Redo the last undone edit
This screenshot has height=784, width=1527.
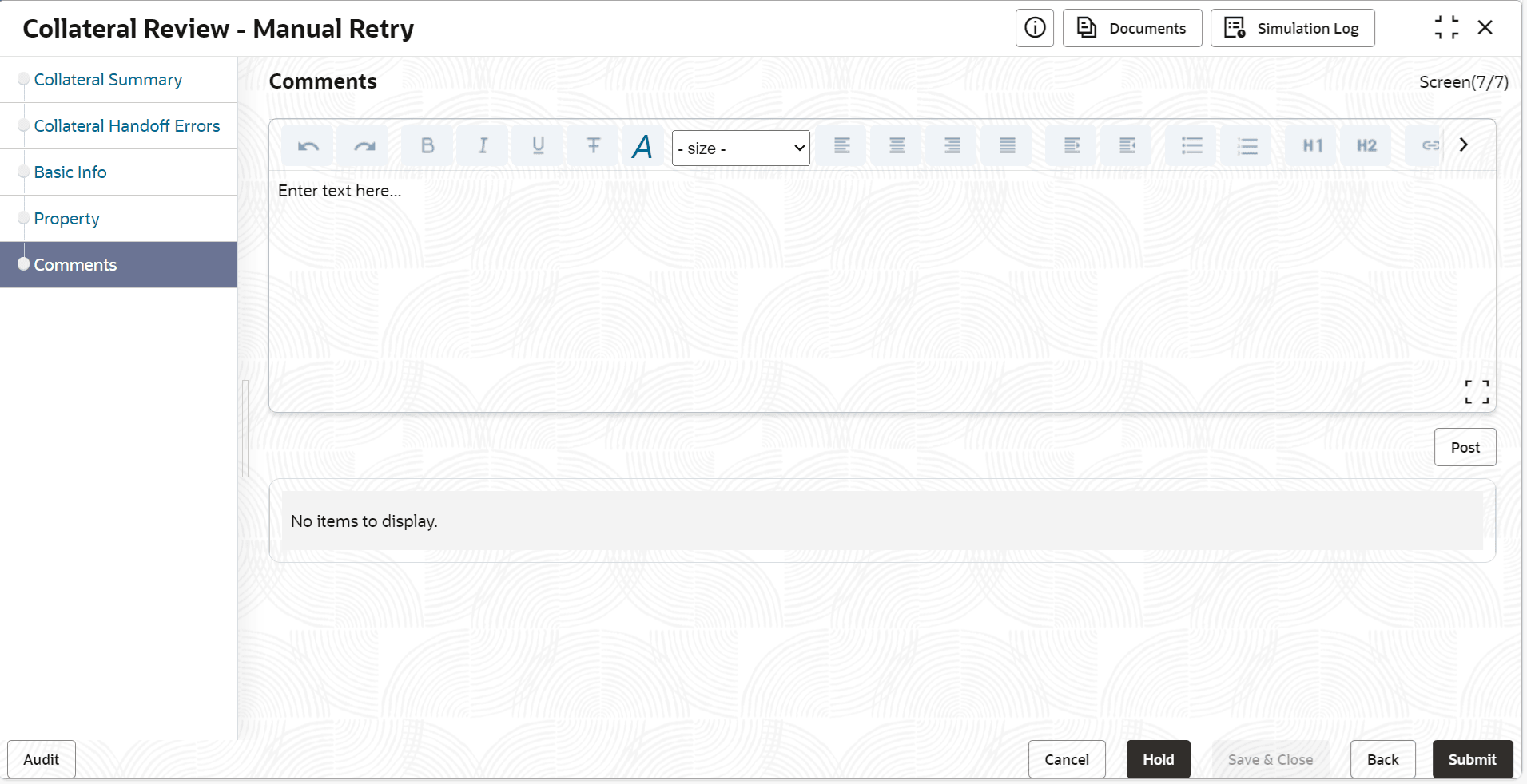(x=364, y=146)
